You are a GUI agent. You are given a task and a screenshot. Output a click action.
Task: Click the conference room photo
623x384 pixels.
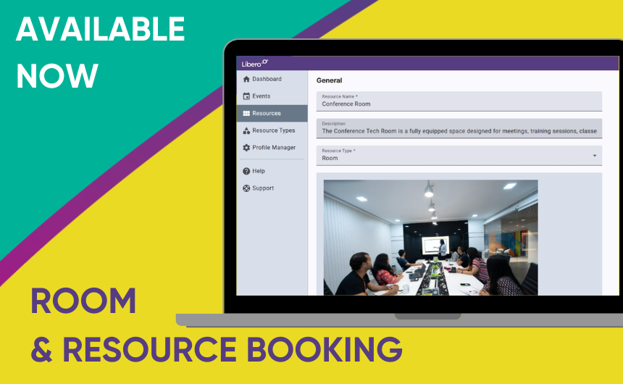tap(430, 238)
